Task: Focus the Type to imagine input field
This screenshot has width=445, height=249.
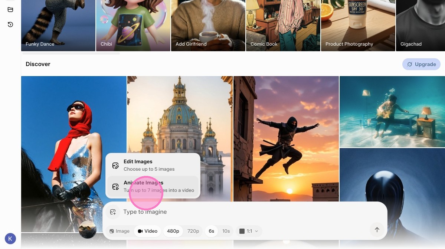Action: pyautogui.click(x=244, y=212)
